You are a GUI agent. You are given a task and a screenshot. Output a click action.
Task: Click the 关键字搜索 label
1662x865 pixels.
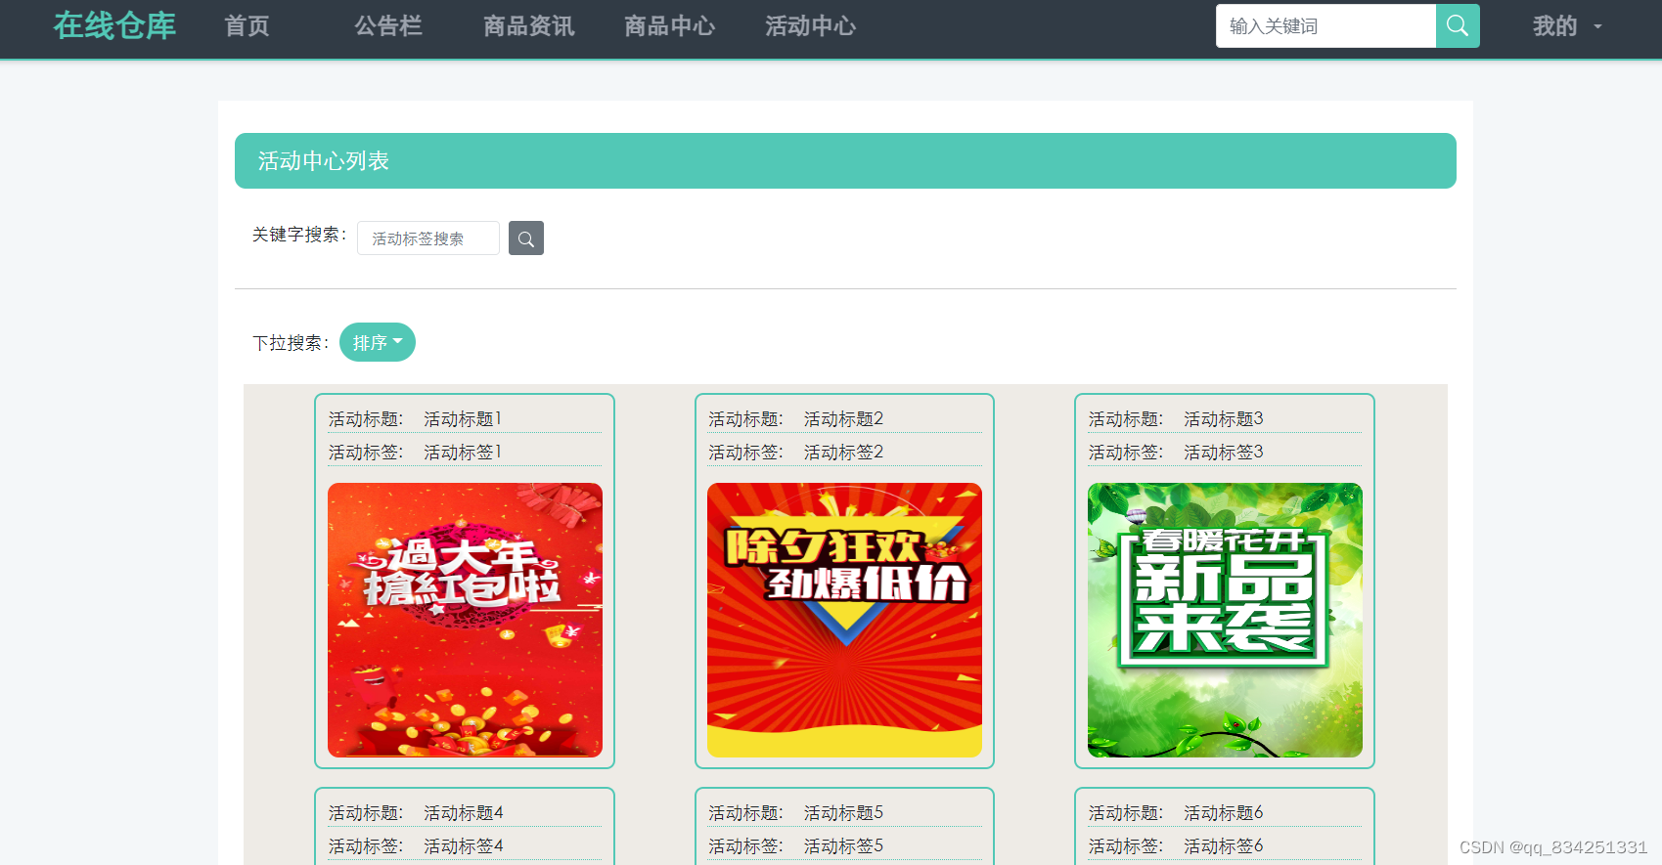pos(299,235)
